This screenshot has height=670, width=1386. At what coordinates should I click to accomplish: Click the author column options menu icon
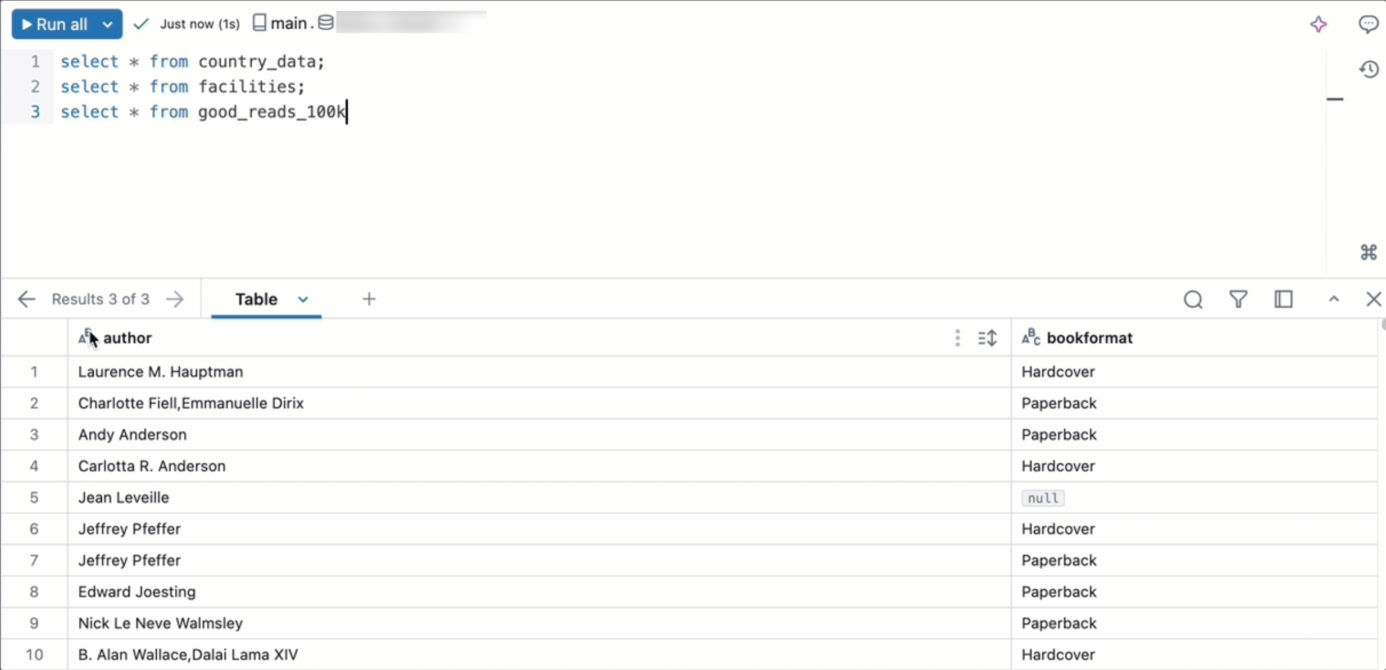click(957, 338)
